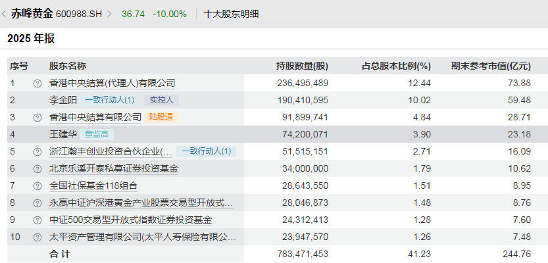Click the help icon beside 香港中央結算(代理人)有限公司

(x=37, y=83)
